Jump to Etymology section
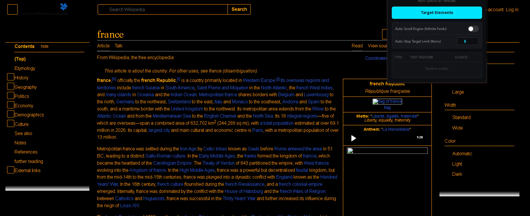This screenshot has height=216, width=530. click(x=25, y=68)
